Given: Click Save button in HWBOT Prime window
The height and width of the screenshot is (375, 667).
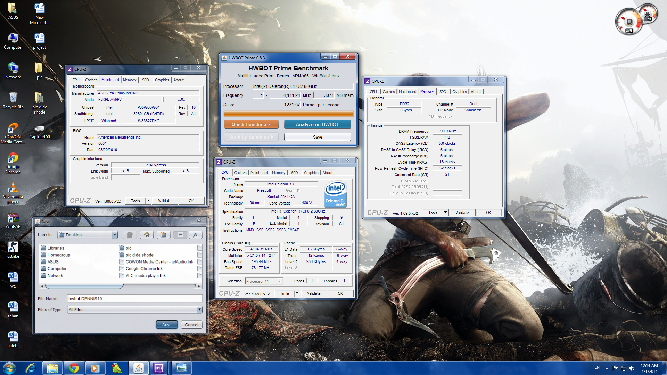Looking at the screenshot, I should click(318, 137).
